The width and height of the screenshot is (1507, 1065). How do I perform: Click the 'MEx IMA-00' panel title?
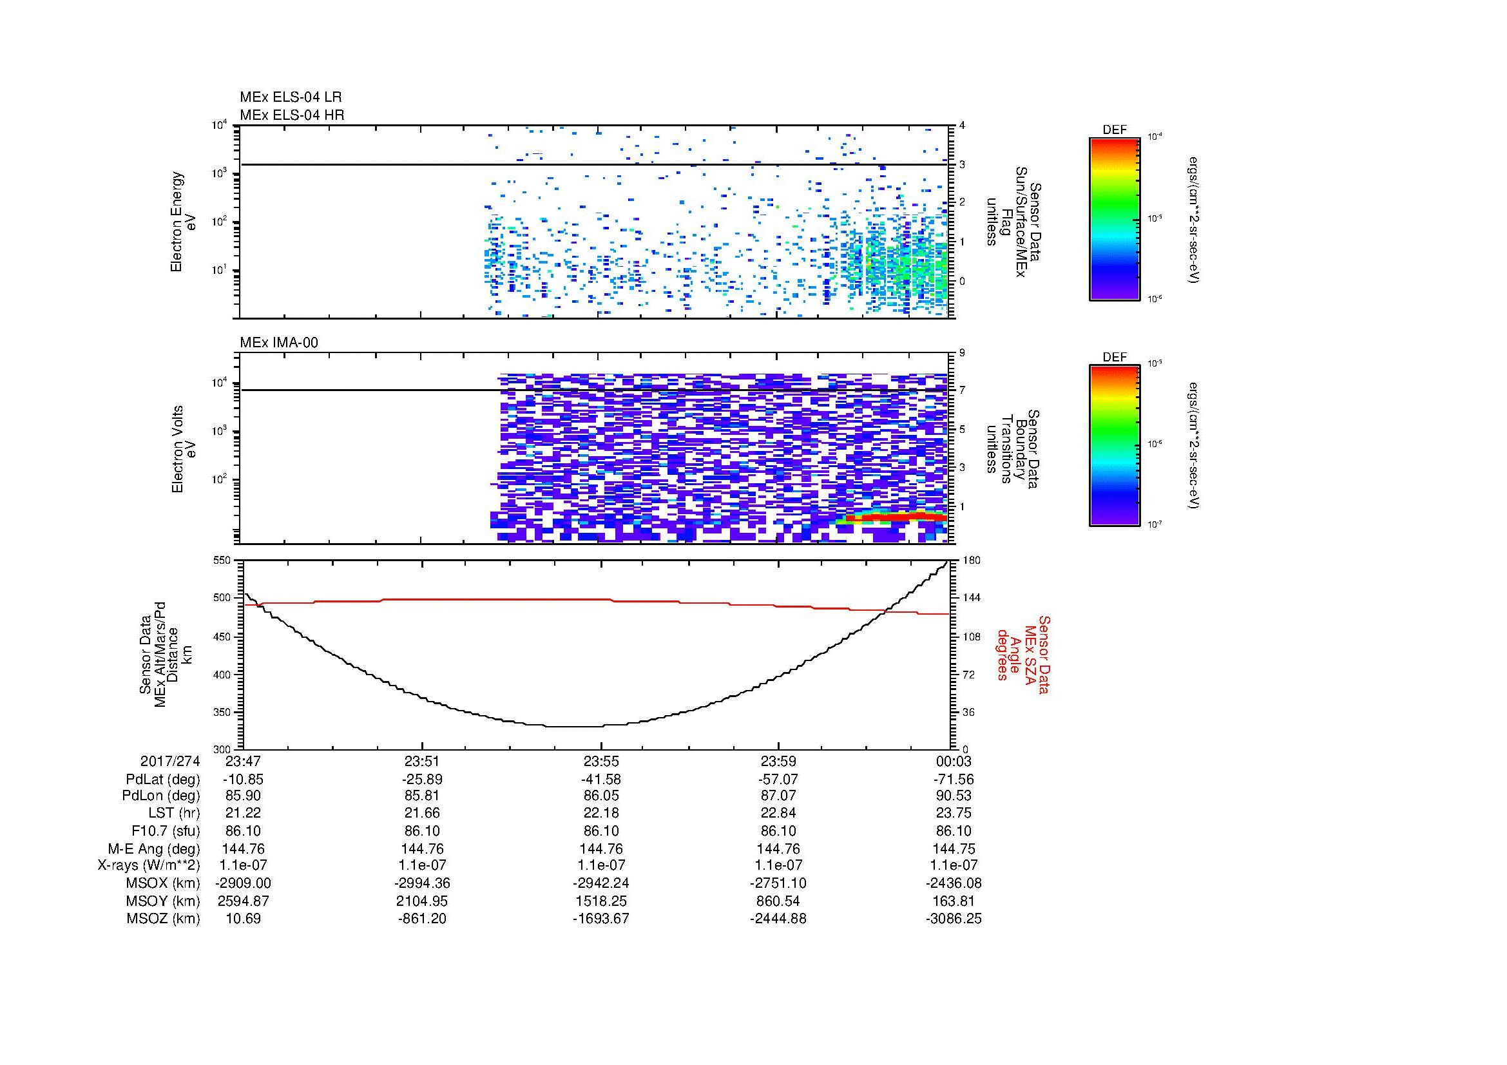tap(279, 343)
